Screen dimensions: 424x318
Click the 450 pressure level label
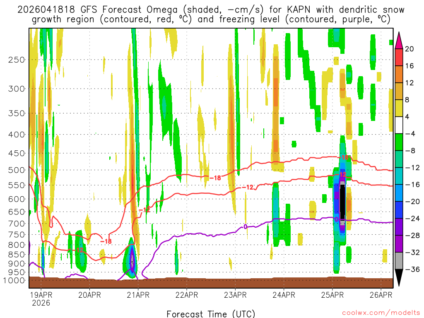(17, 153)
